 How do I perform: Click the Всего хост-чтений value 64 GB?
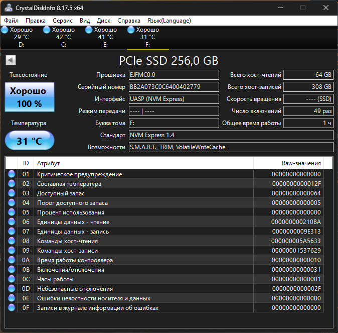coord(308,75)
